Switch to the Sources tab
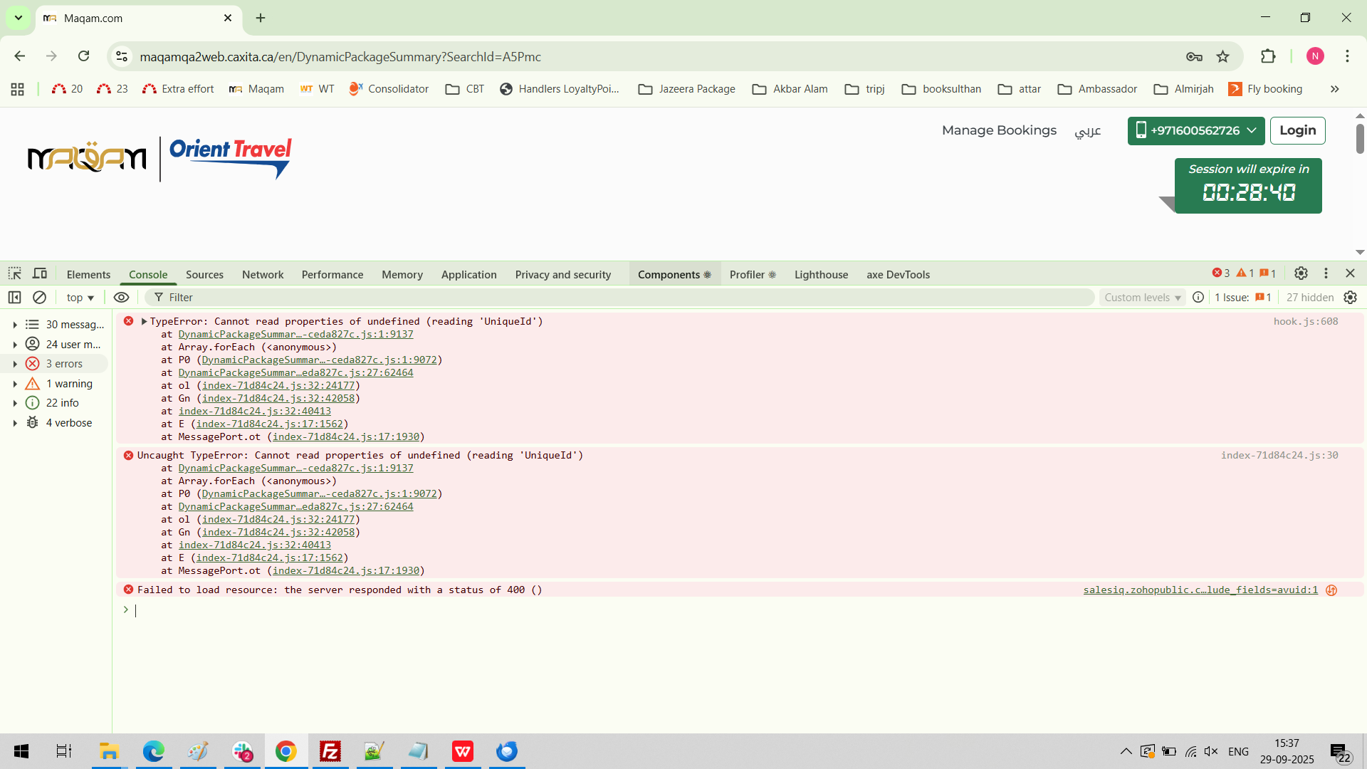1367x769 pixels. pyautogui.click(x=204, y=275)
